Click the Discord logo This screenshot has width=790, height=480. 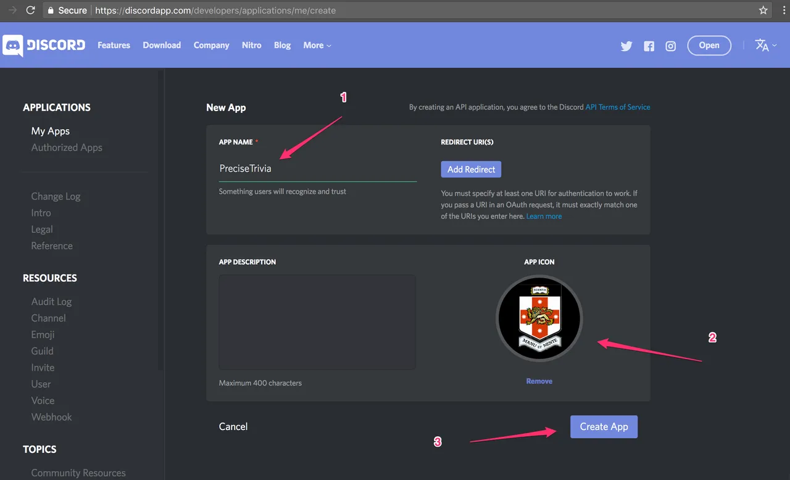[44, 45]
